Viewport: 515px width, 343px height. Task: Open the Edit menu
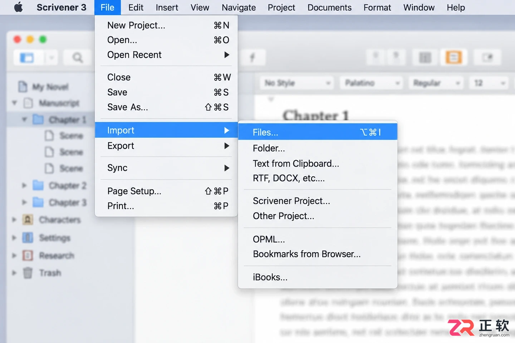tap(136, 8)
